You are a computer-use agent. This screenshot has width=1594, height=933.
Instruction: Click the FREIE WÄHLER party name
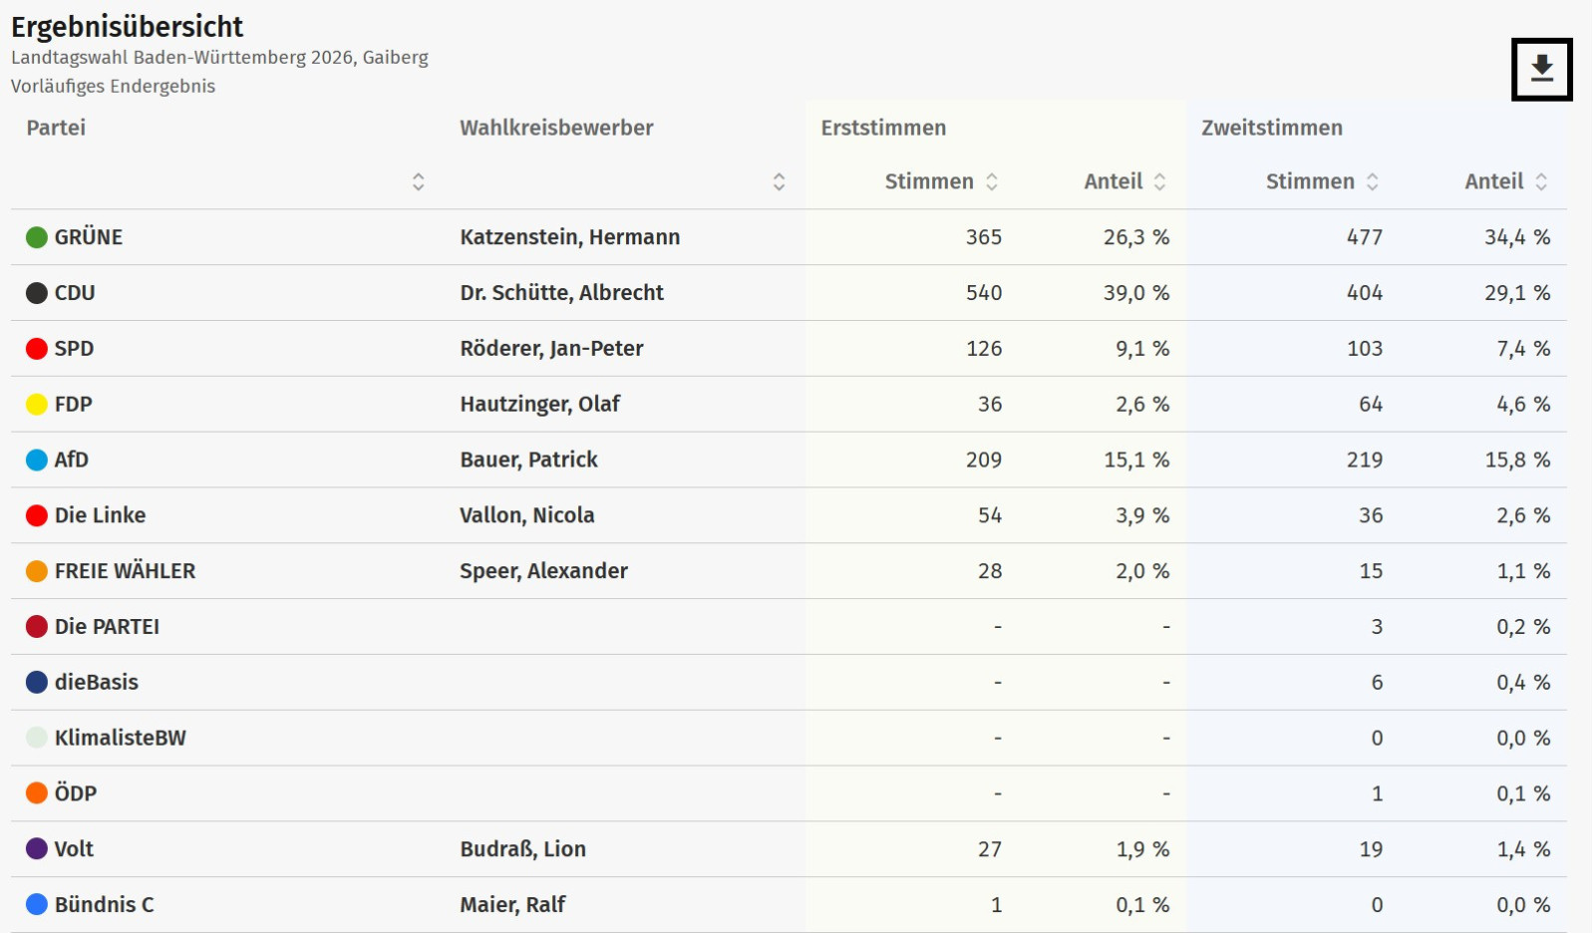[x=125, y=571]
